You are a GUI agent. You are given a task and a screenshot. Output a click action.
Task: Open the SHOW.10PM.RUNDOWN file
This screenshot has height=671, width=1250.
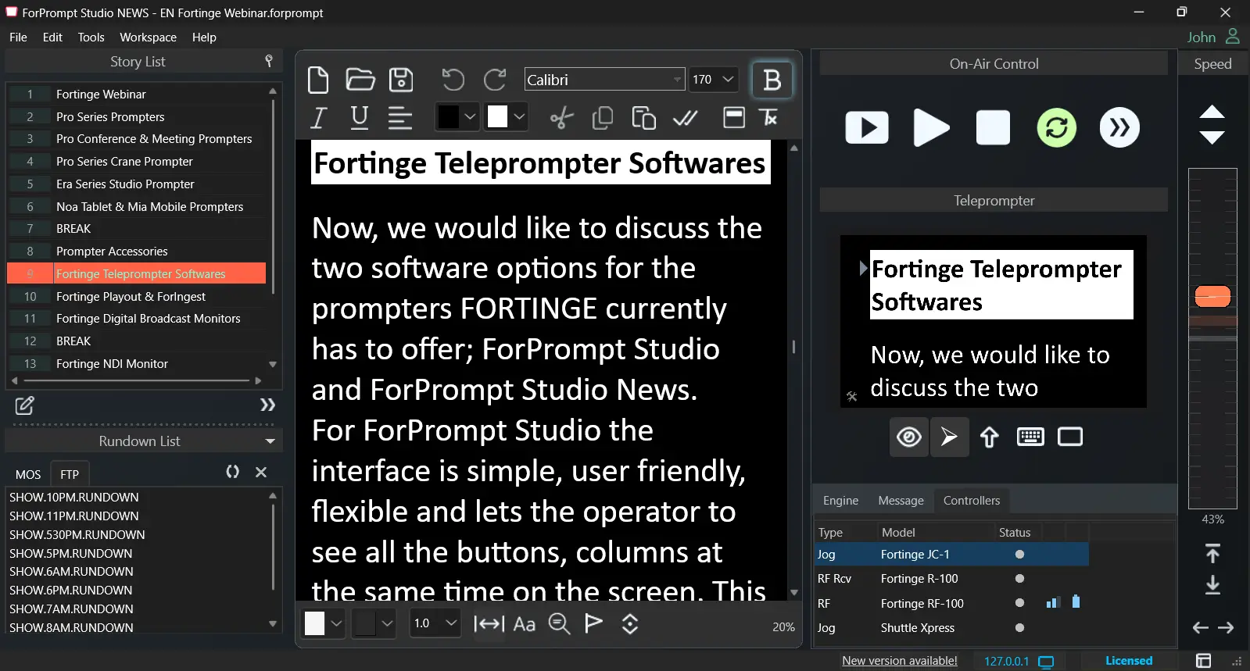coord(74,498)
